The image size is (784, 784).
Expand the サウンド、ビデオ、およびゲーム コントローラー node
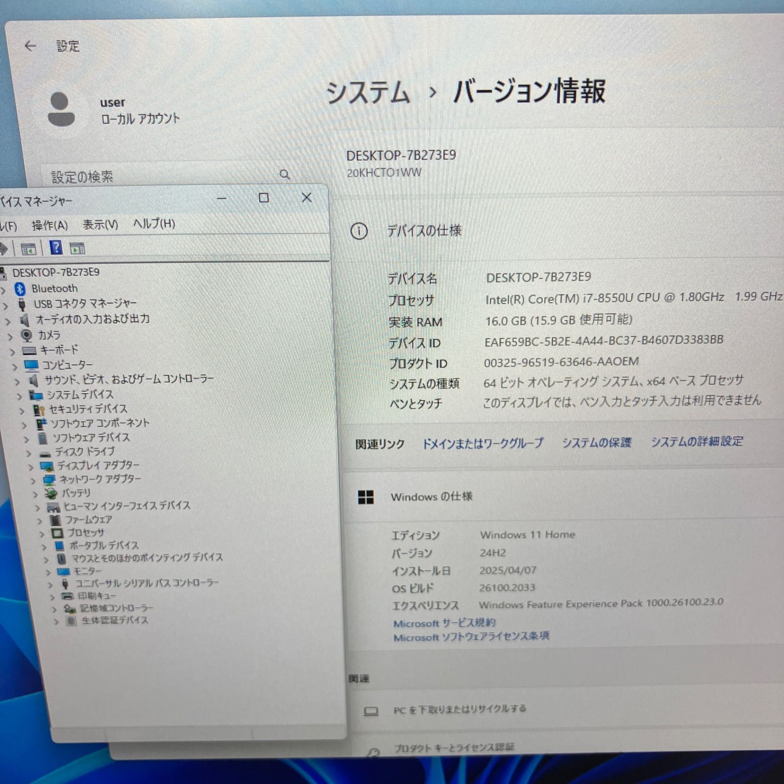coord(17,381)
